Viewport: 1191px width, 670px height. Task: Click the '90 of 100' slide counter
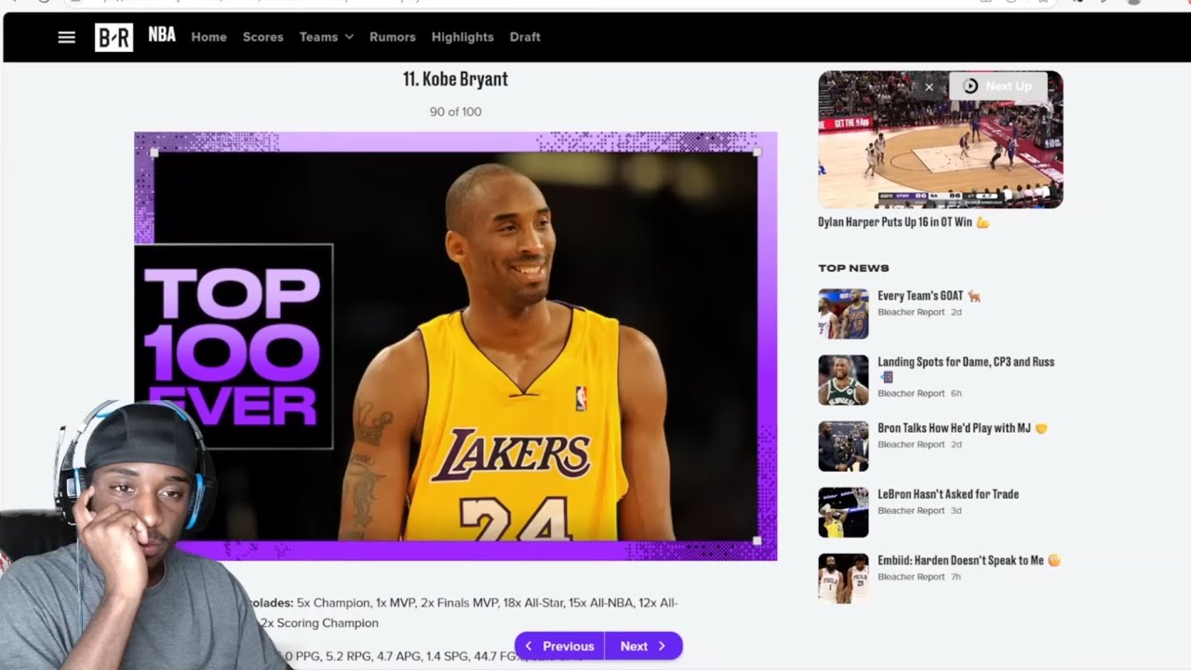pos(455,112)
